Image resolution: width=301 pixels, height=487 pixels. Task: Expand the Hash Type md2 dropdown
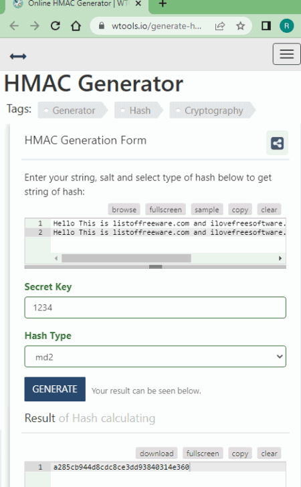(155, 357)
